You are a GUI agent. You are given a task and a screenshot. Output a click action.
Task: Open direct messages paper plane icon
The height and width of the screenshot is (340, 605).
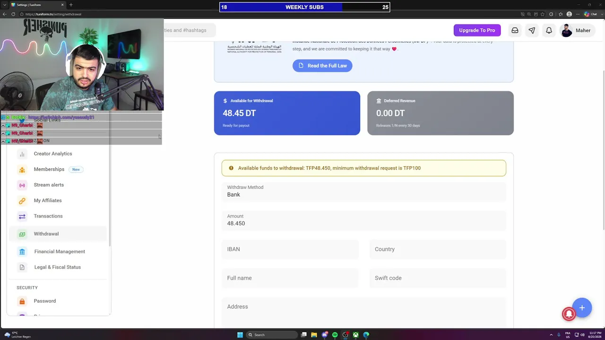click(x=532, y=30)
